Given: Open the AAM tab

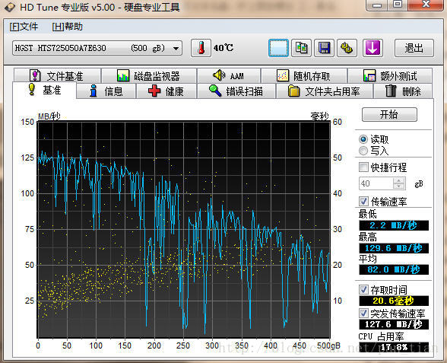Looking at the screenshot, I should 229,76.
